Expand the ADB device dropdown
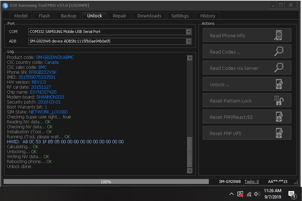This screenshot has height=201, width=302. (189, 41)
